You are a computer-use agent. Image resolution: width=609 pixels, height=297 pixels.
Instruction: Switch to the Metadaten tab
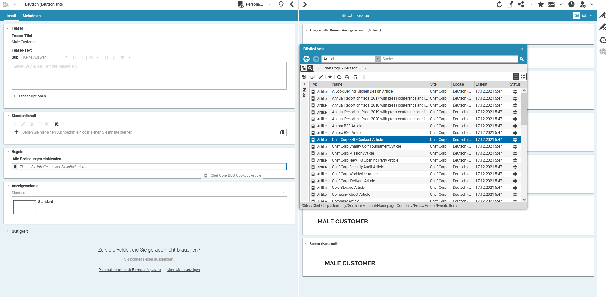[32, 16]
